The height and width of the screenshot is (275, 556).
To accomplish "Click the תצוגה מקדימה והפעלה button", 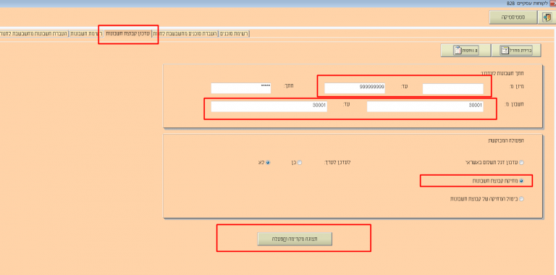I will pos(295,240).
